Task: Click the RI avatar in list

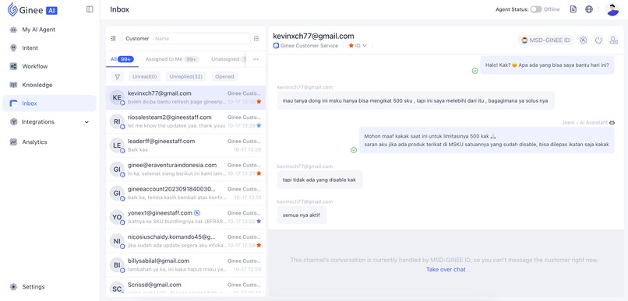Action: (117, 121)
